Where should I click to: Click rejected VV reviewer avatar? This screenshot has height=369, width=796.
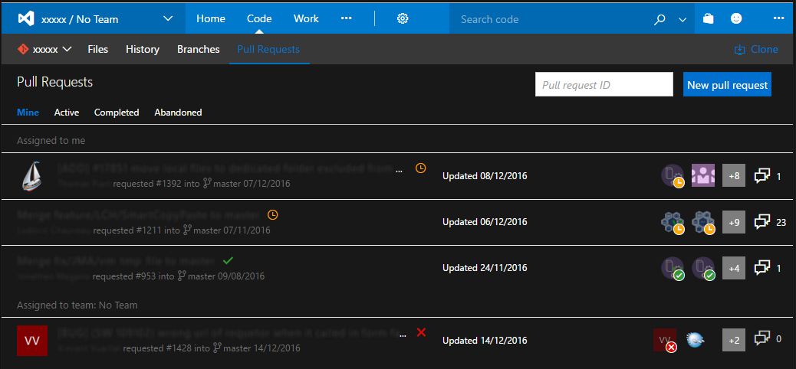666,341
